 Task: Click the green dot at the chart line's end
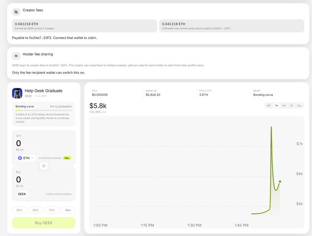(x=280, y=181)
